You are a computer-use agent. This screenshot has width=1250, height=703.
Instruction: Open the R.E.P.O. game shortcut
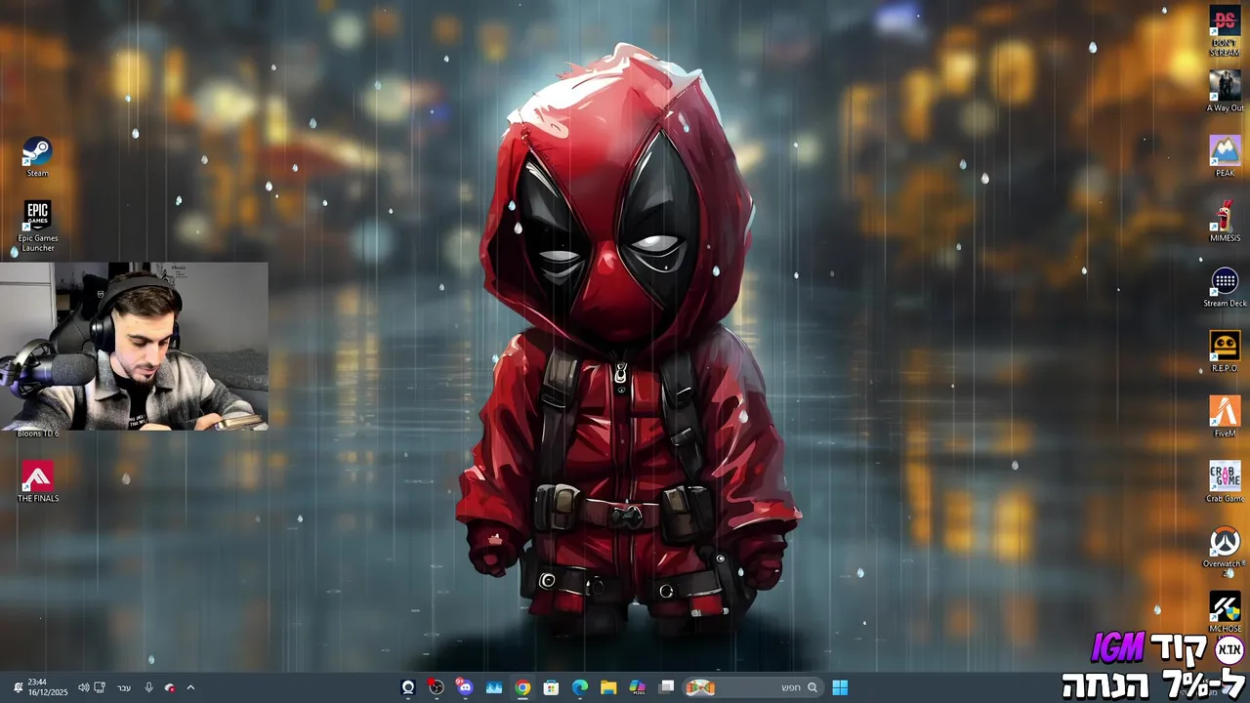pyautogui.click(x=1225, y=351)
